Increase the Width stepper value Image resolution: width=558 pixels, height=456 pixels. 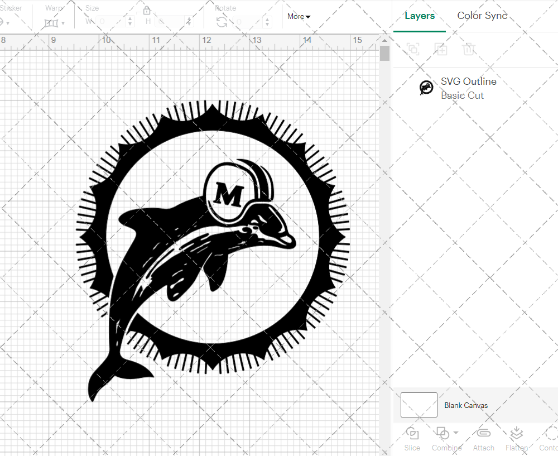point(130,19)
